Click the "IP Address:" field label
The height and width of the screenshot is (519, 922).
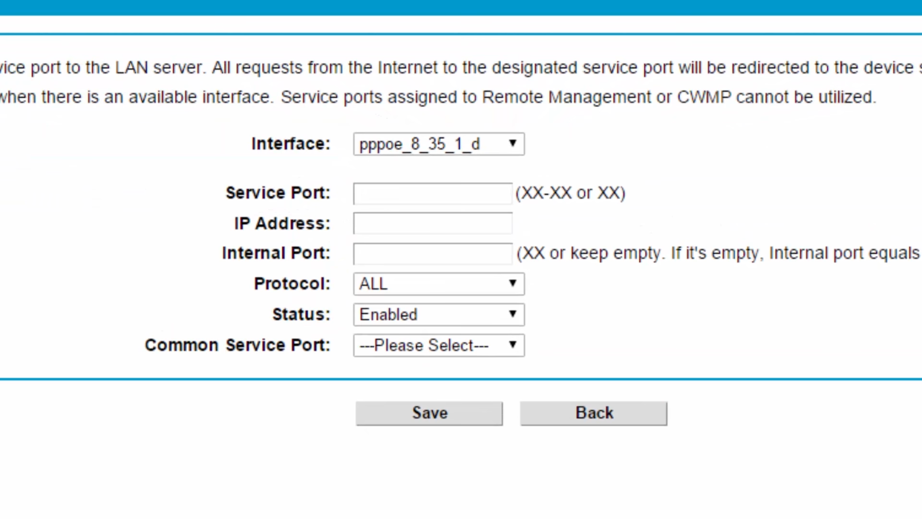tap(282, 223)
